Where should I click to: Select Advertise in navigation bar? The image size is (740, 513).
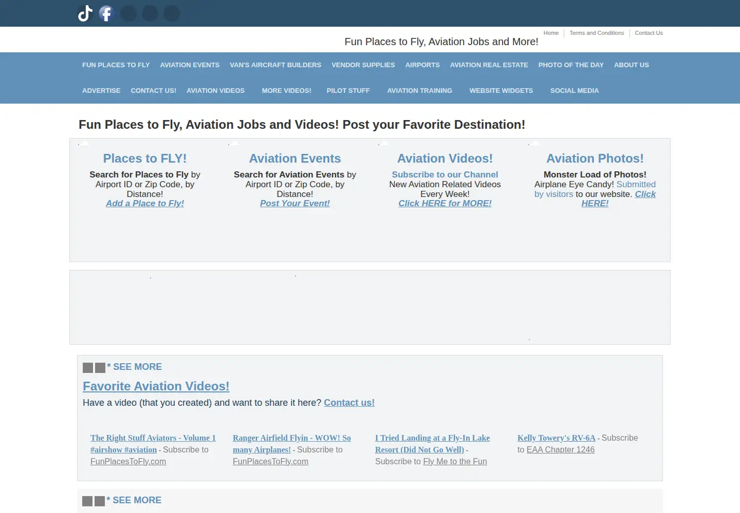pos(101,91)
